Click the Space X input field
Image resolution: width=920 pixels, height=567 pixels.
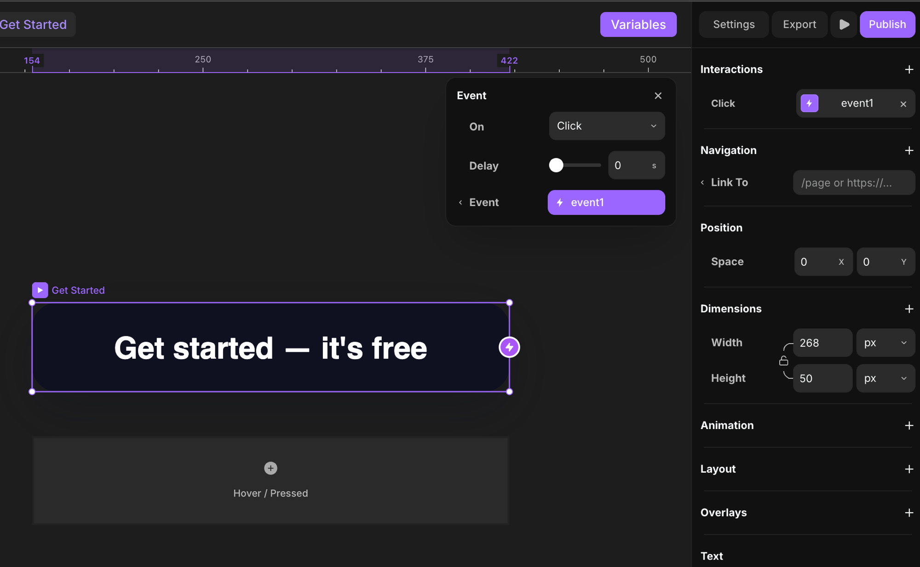(x=823, y=262)
